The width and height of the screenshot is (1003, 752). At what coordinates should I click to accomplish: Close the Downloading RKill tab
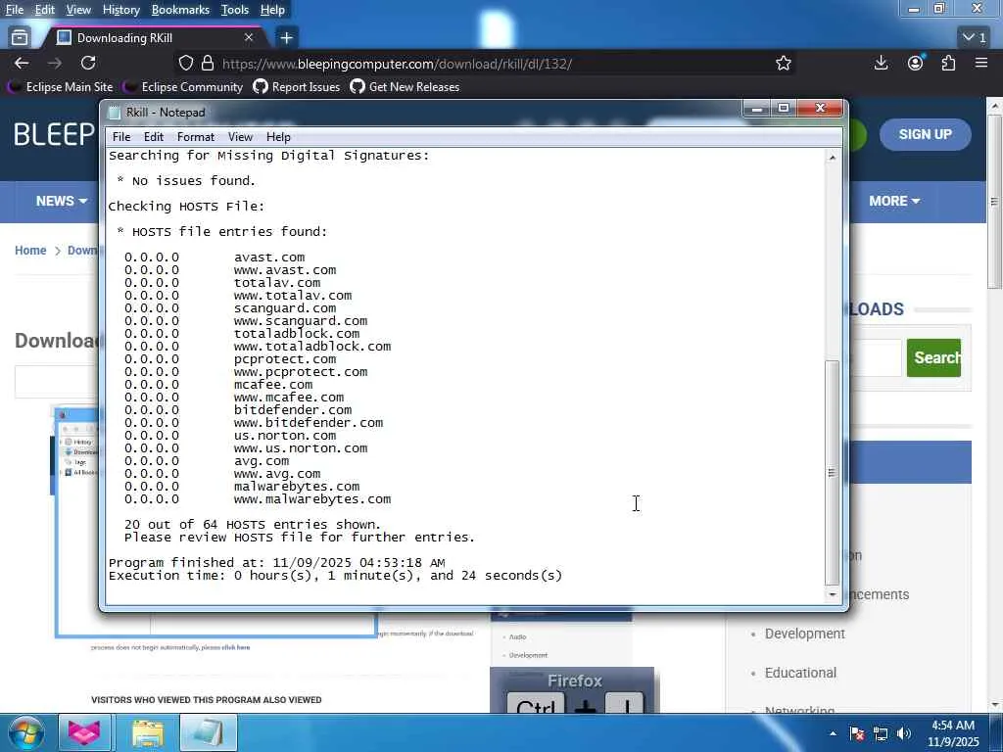[249, 38]
